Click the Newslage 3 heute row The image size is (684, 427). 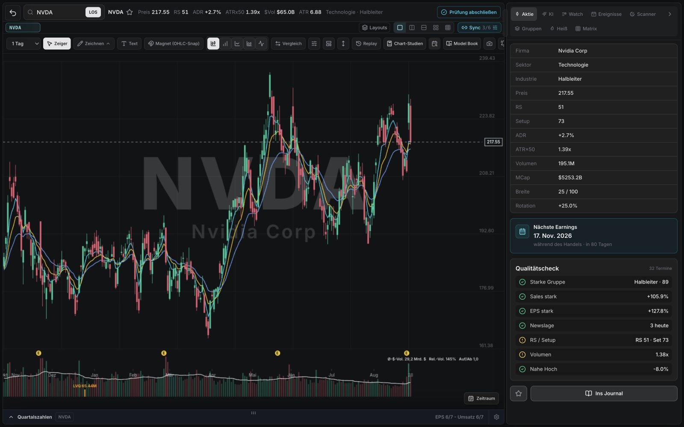click(x=593, y=326)
